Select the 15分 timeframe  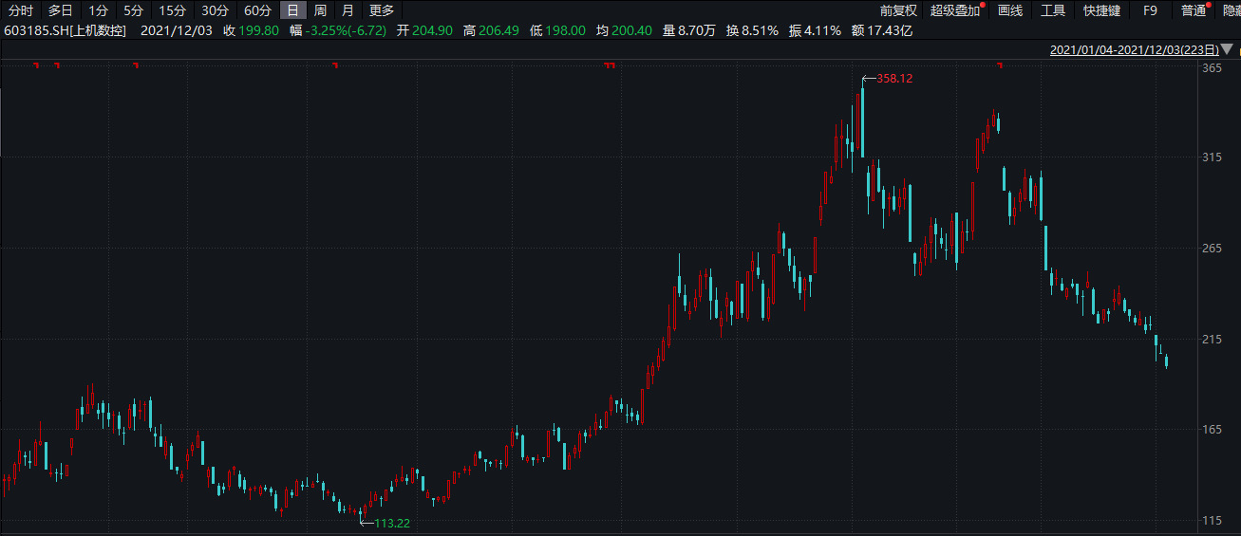pyautogui.click(x=172, y=10)
